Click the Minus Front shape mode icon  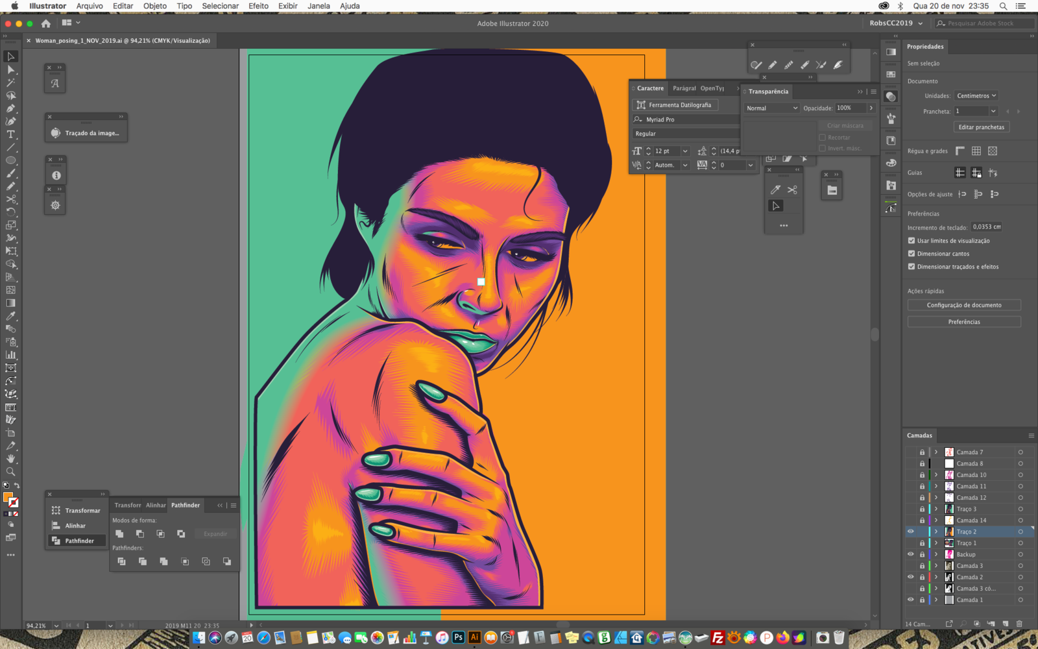pos(140,533)
